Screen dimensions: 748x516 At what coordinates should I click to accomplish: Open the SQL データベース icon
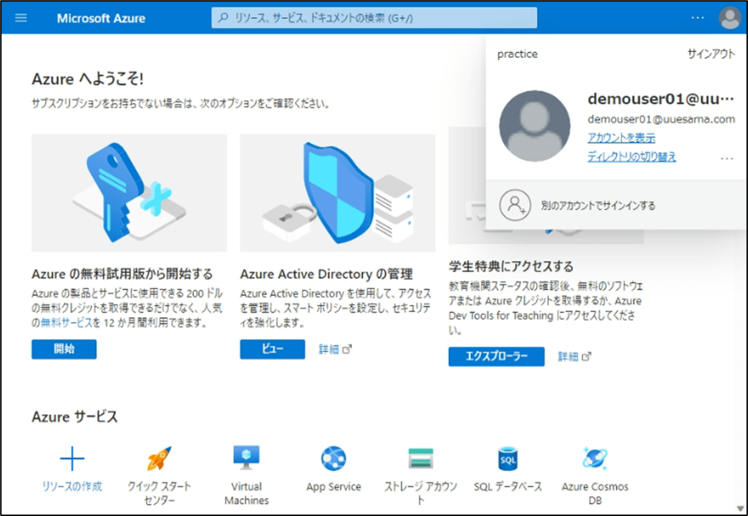507,458
